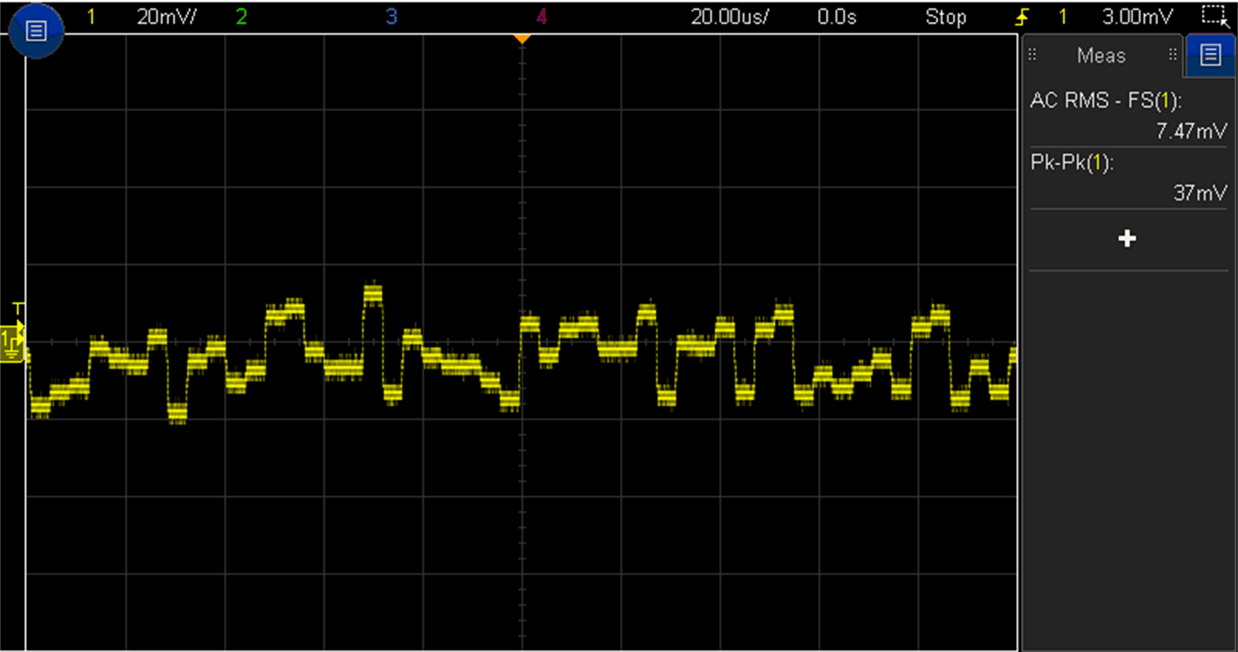This screenshot has height=652, width=1238.
Task: Toggle channel 1 on or off
Action: (x=91, y=17)
